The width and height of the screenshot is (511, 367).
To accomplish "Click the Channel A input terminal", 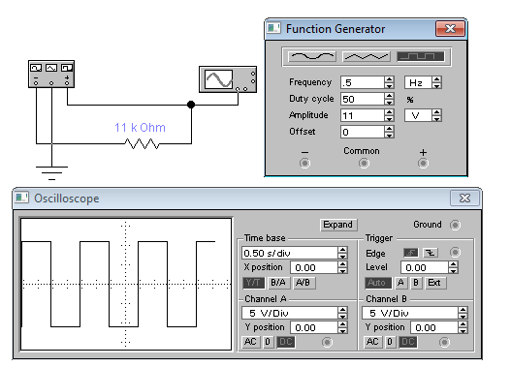I will point(327,342).
